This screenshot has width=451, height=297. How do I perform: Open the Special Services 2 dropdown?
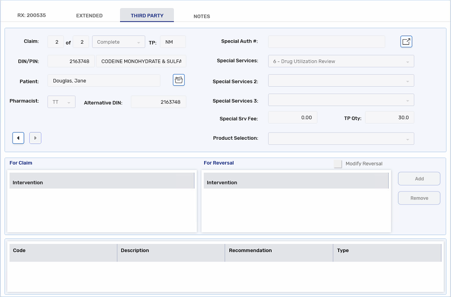tap(341, 80)
